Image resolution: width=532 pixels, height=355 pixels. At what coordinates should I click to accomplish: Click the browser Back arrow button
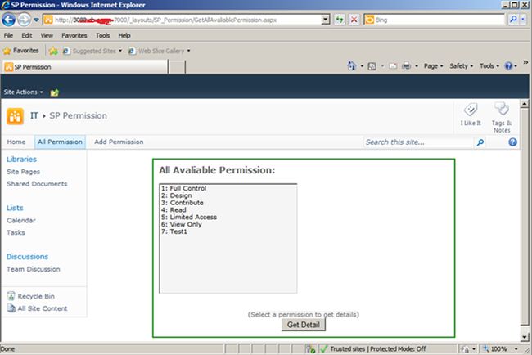[8, 20]
